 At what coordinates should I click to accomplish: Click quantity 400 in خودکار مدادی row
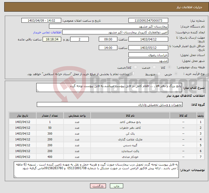pyautogui.click(x=50, y=157)
